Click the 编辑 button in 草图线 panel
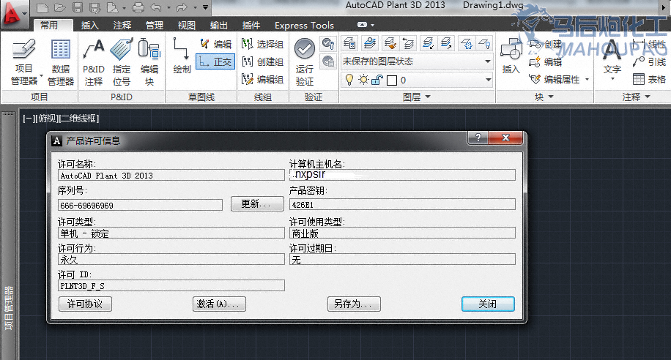 point(216,44)
